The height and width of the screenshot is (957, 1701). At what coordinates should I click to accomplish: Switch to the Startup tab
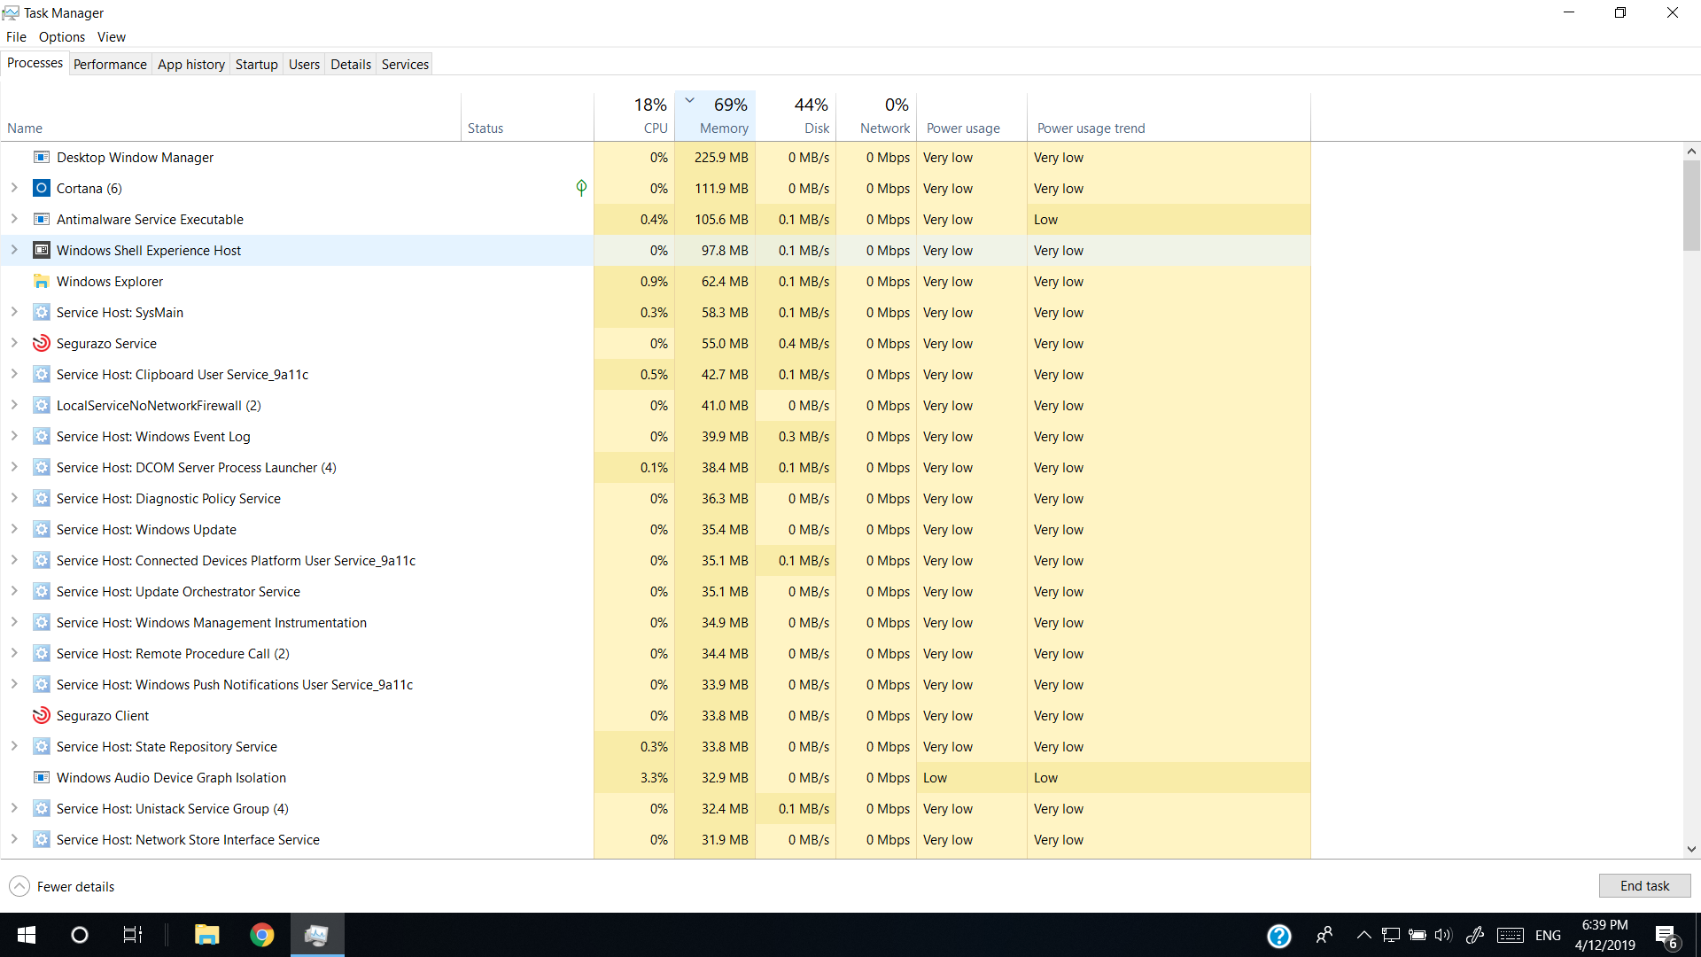coord(257,65)
